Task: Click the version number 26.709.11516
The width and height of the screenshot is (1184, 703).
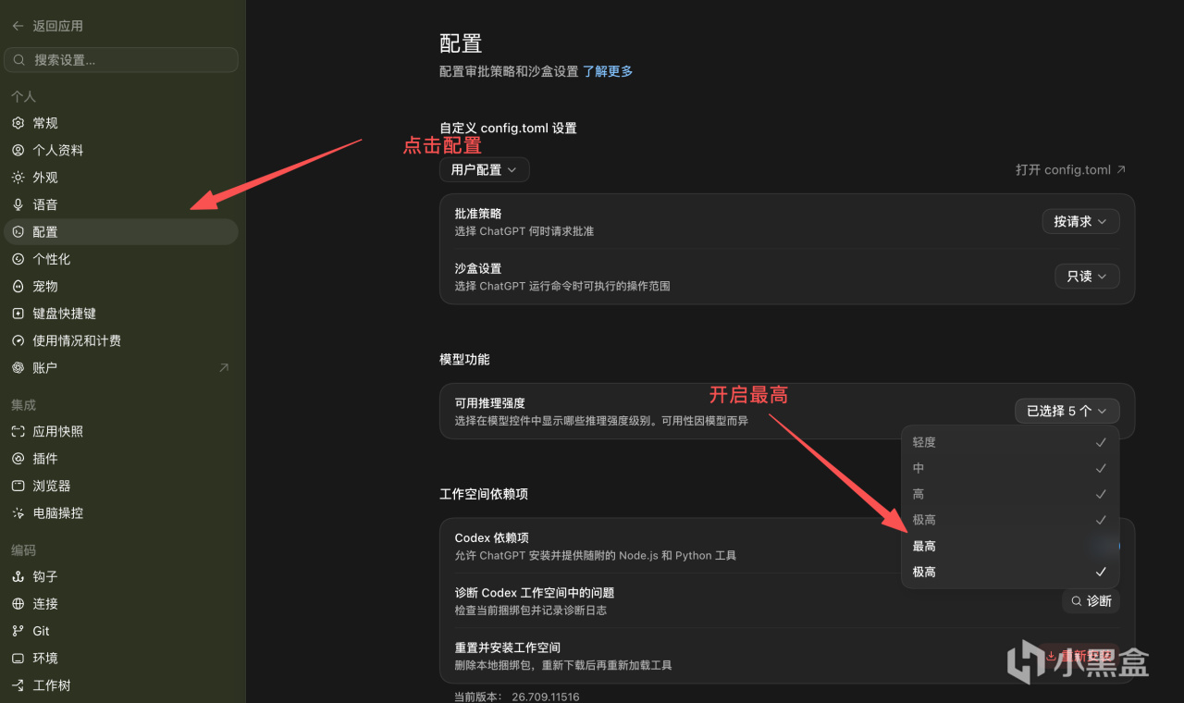Action: (546, 697)
